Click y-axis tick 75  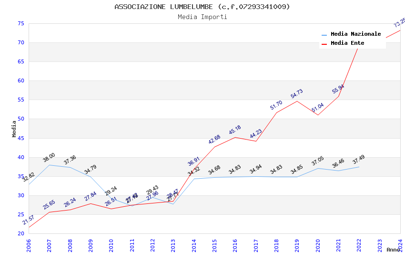point(21,23)
